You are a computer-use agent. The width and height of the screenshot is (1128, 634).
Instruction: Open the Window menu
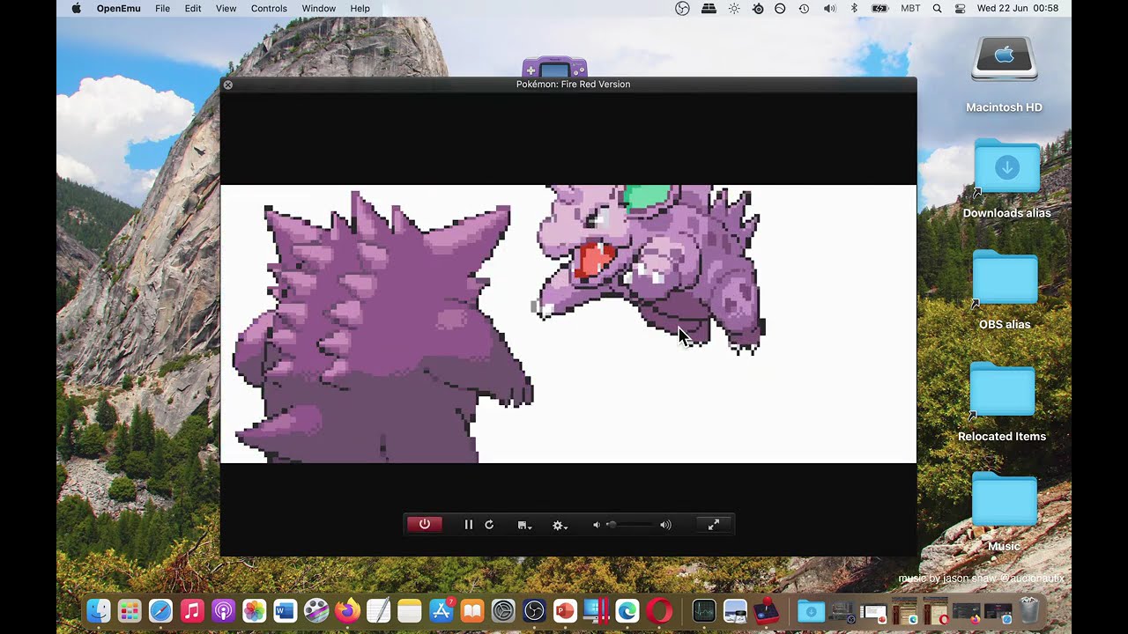coord(319,8)
